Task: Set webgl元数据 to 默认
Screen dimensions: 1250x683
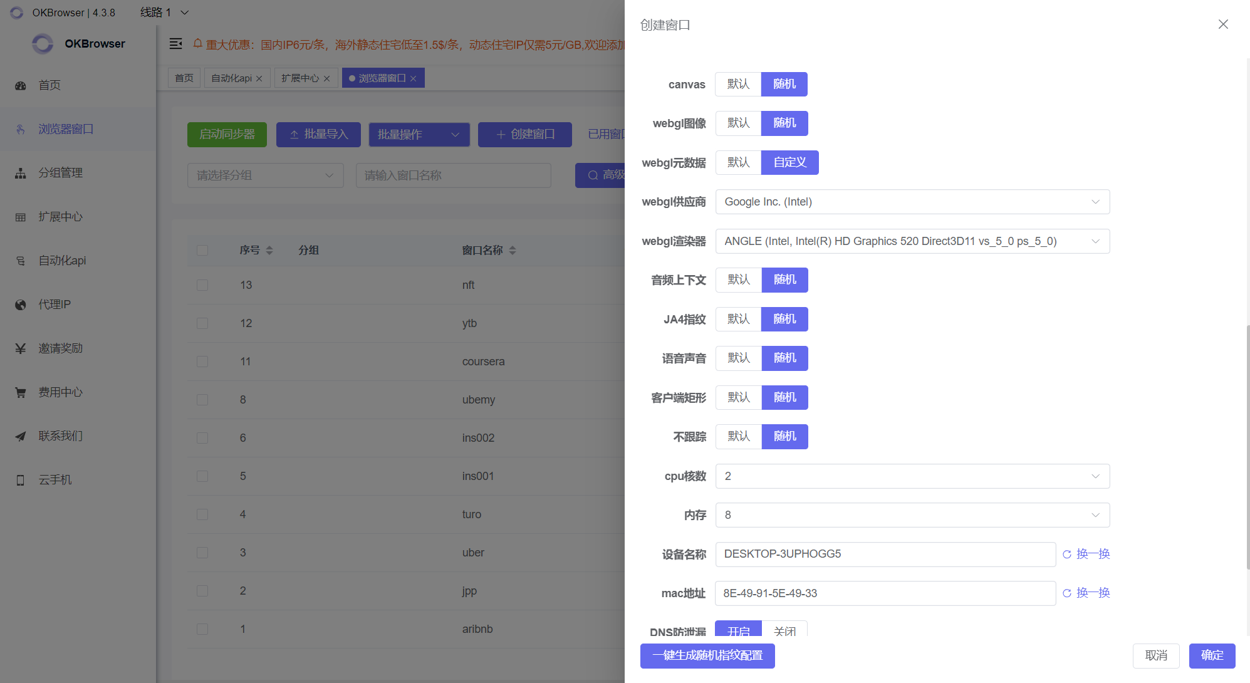Action: (738, 163)
